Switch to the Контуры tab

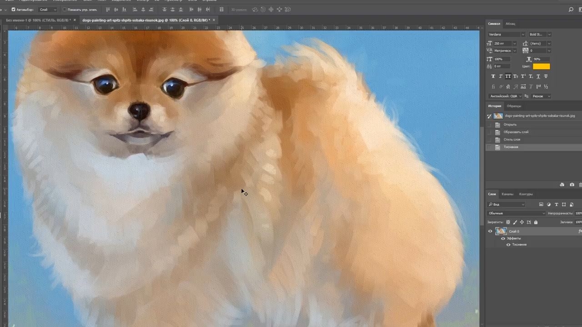point(526,194)
